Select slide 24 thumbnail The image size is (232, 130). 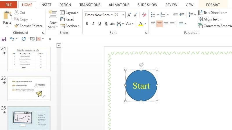pyautogui.click(x=29, y=59)
